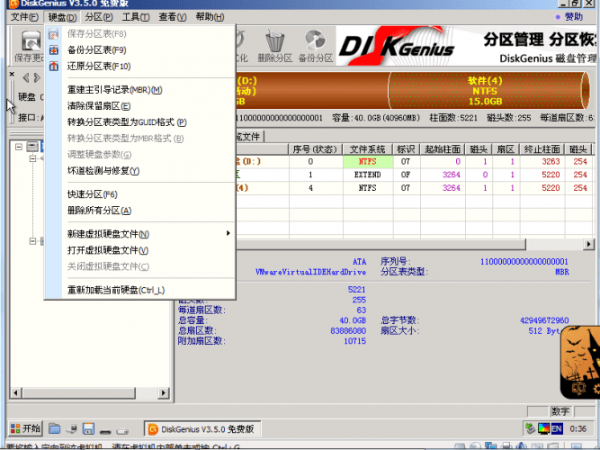Click the previous disk left arrow
This screenshot has width=600, height=450.
coord(26,78)
